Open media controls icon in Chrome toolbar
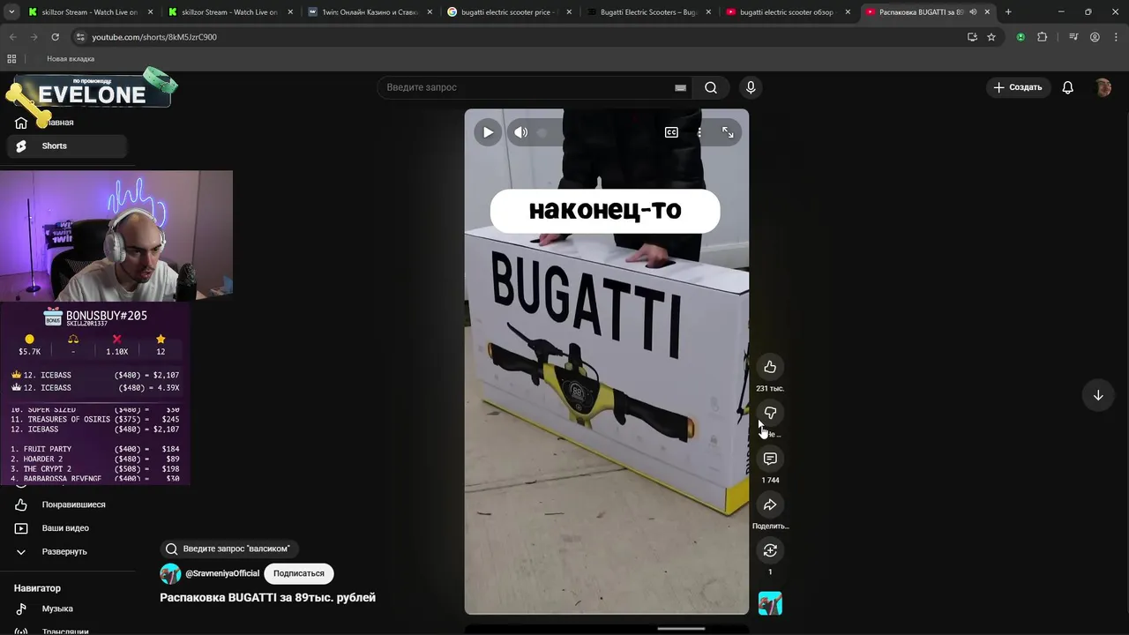Image resolution: width=1129 pixels, height=635 pixels. coord(1073,37)
